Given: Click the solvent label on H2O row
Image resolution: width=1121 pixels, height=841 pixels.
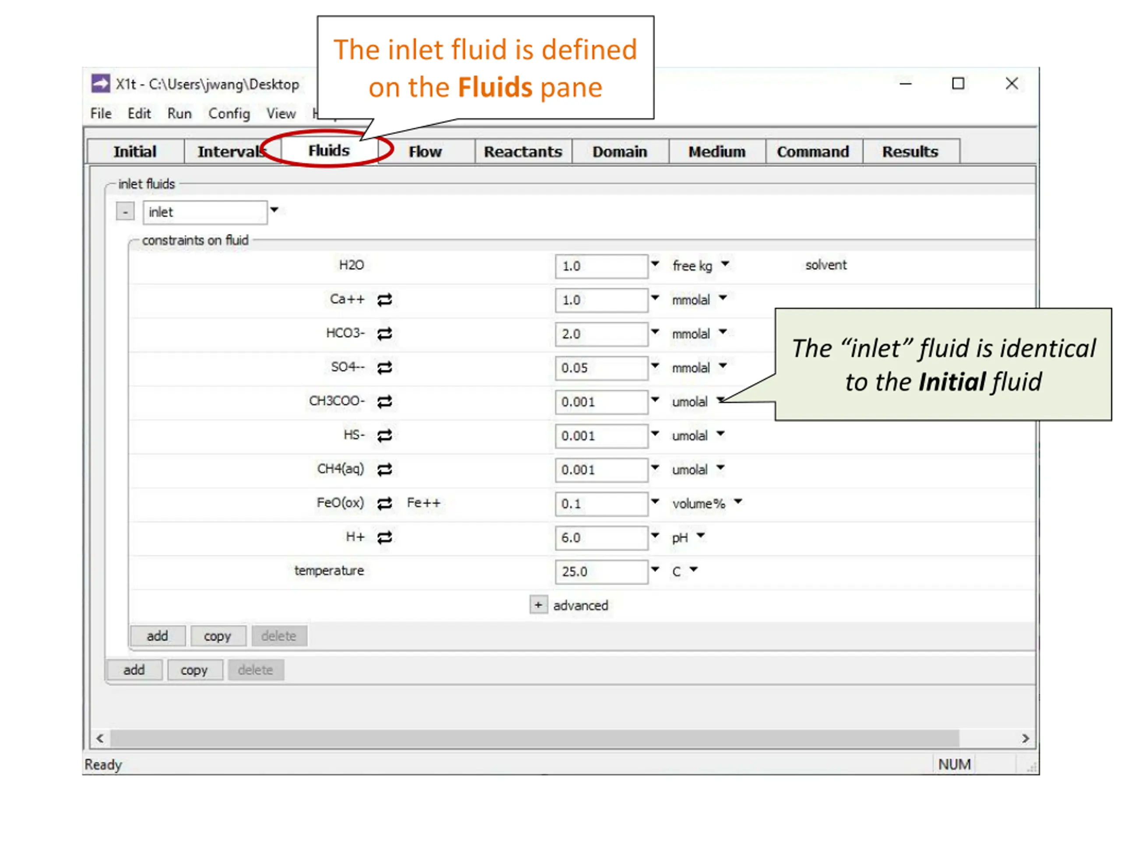Looking at the screenshot, I should tap(826, 265).
